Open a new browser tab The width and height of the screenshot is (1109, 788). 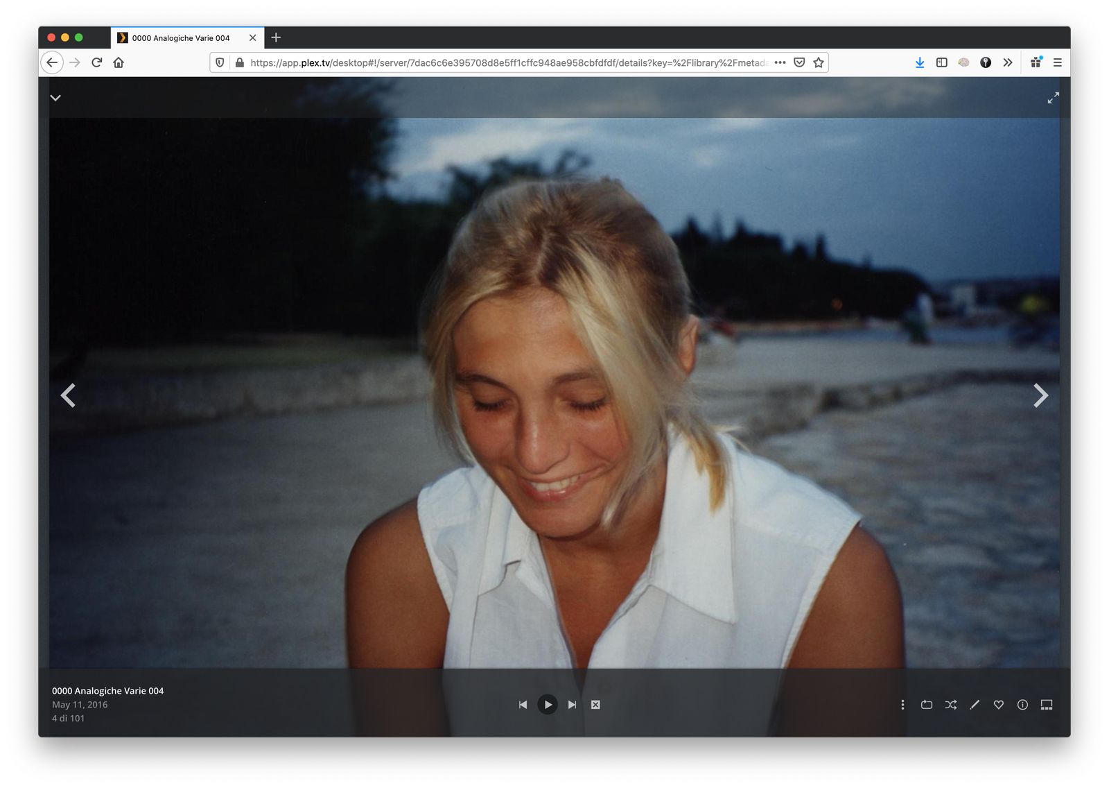point(276,37)
